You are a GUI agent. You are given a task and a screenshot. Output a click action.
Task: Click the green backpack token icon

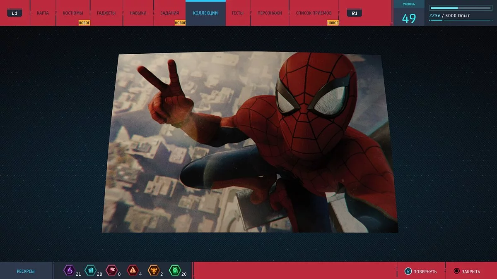[x=174, y=271]
